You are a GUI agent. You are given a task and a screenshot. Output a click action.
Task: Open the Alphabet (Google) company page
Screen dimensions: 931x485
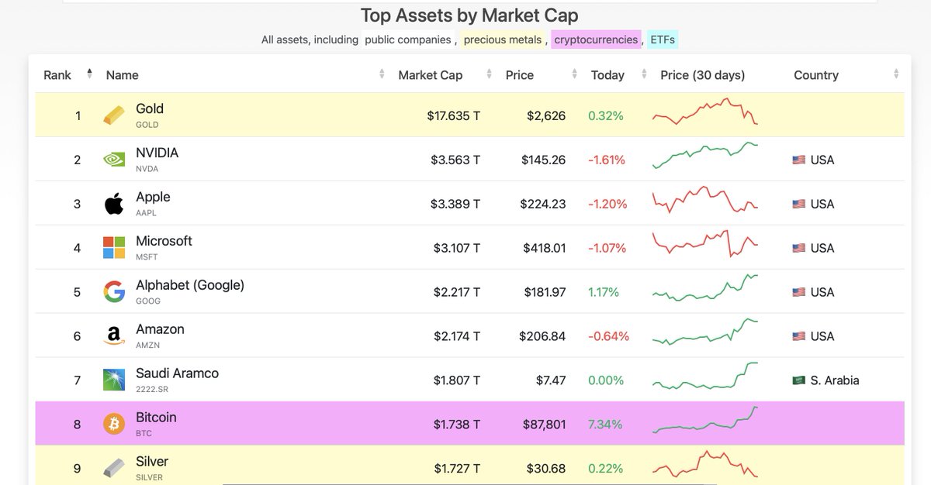coord(190,285)
